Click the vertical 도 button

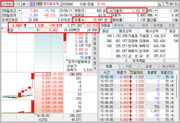point(95,39)
